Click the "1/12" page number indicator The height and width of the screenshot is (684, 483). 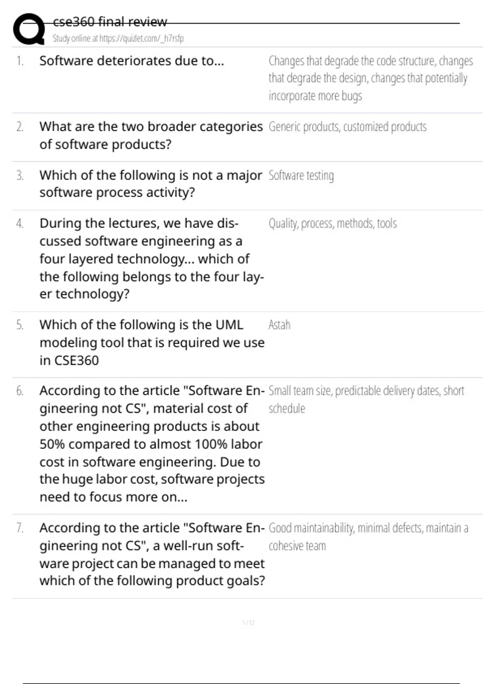click(x=248, y=622)
